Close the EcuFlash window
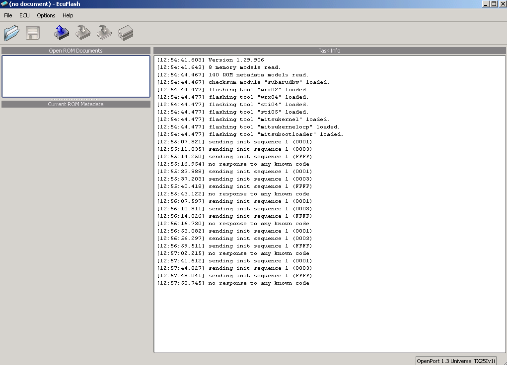Viewport: 507px width, 365px height. pyautogui.click(x=502, y=4)
